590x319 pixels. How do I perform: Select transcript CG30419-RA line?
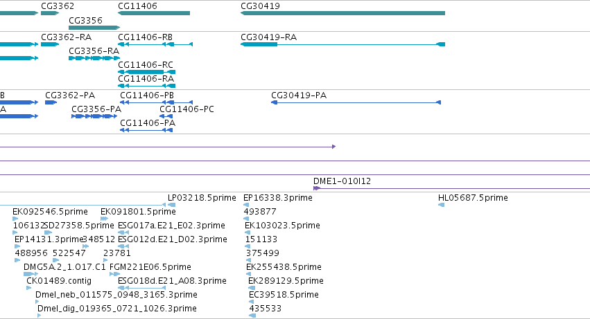tap(342, 44)
